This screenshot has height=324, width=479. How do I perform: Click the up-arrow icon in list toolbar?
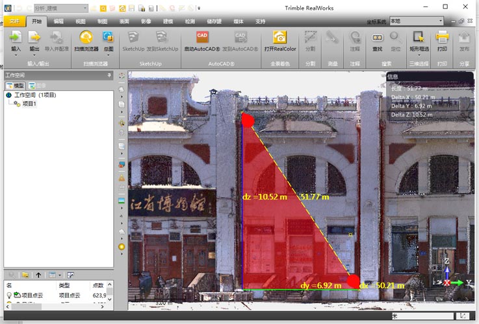(x=38, y=275)
